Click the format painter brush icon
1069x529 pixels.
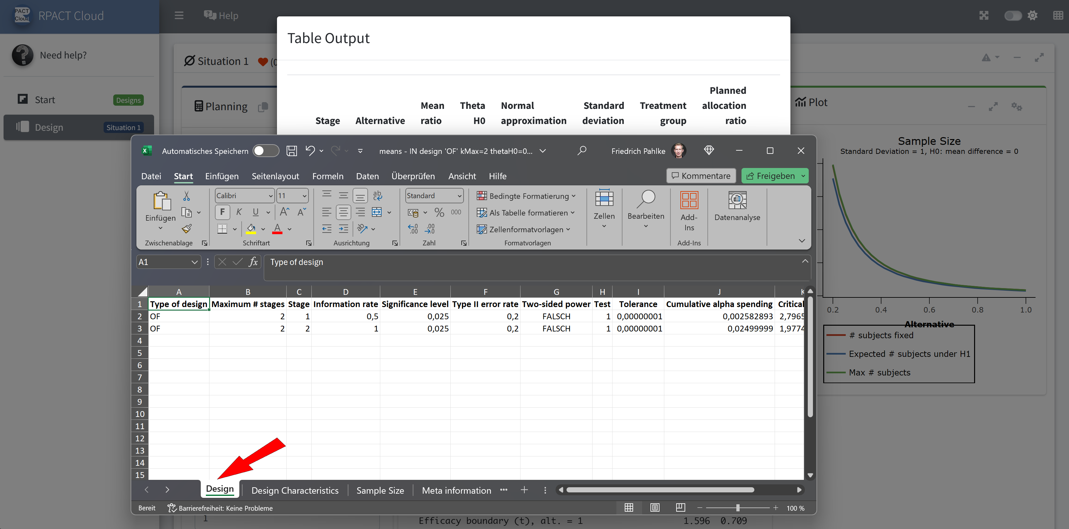187,228
